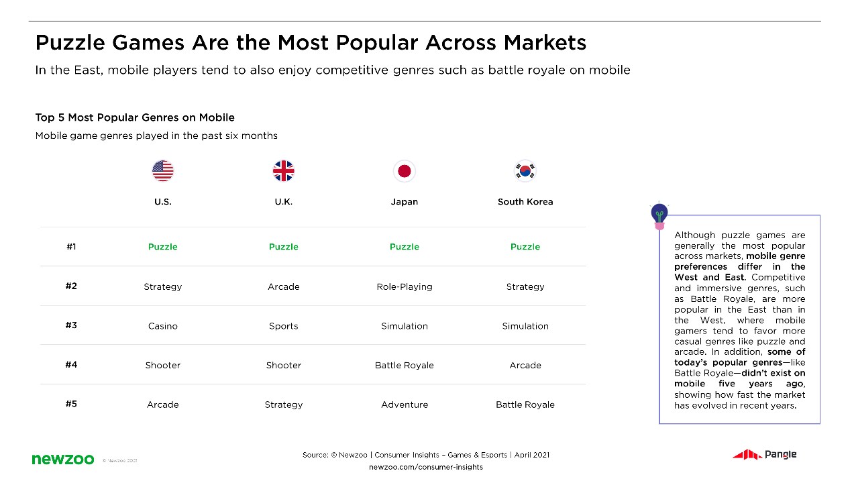This screenshot has height=479, width=852.
Task: Open the newzoo.com/consumer-insights link
Action: coord(426,467)
